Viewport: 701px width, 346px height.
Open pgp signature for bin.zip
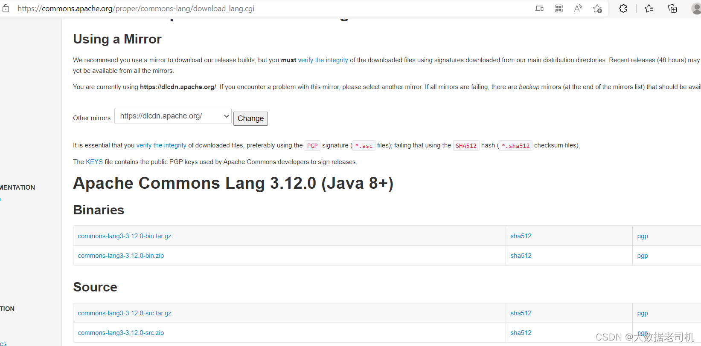[643, 256]
